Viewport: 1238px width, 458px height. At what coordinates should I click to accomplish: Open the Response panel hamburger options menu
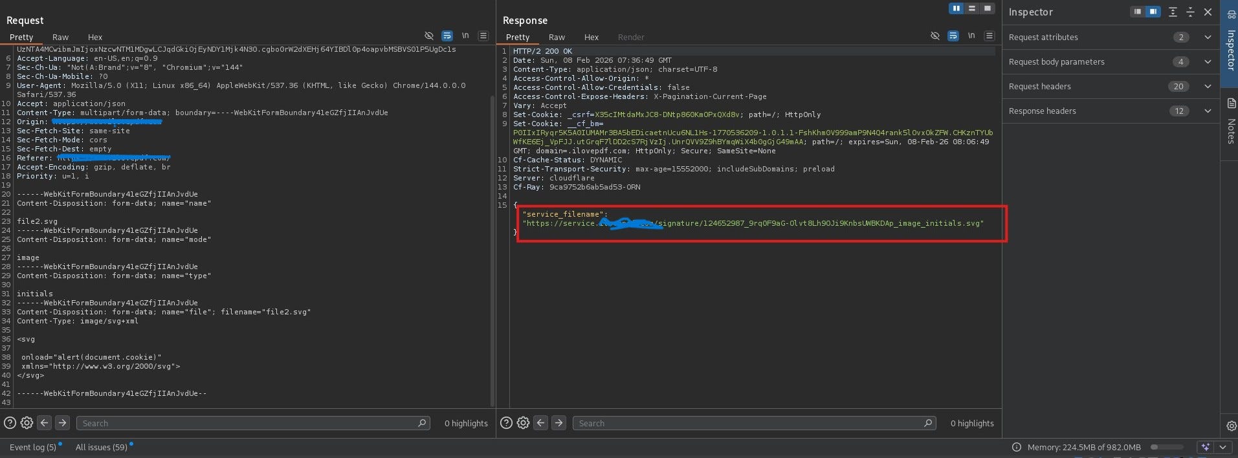[989, 36]
